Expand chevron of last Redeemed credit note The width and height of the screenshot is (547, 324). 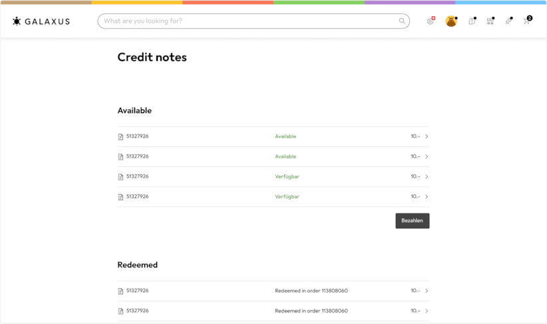(x=427, y=311)
